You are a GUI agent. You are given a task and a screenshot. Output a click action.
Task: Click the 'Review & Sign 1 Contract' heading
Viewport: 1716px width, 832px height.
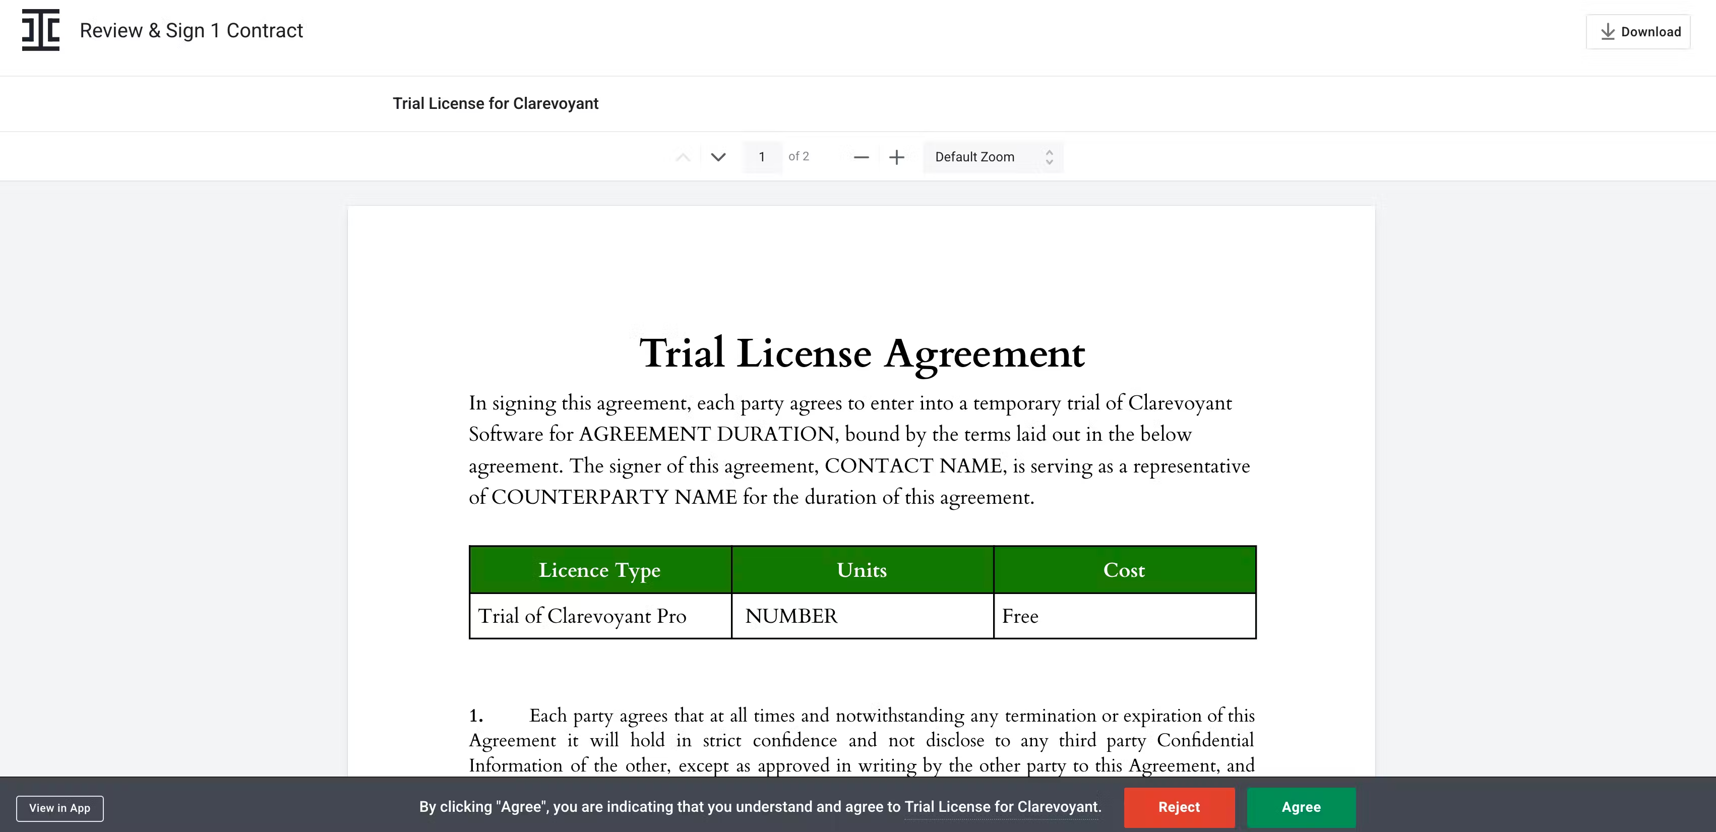(191, 31)
